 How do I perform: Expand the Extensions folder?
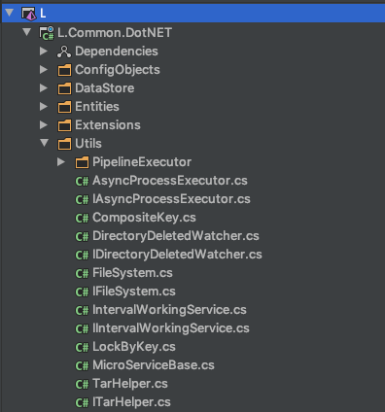[x=44, y=124]
